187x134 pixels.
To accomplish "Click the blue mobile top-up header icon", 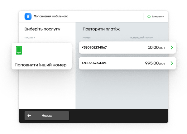I will [x=28, y=16].
